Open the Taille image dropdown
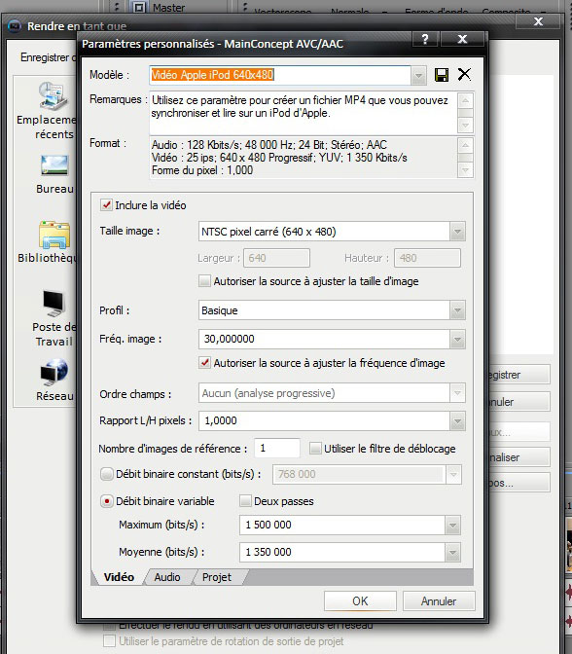 click(x=457, y=232)
